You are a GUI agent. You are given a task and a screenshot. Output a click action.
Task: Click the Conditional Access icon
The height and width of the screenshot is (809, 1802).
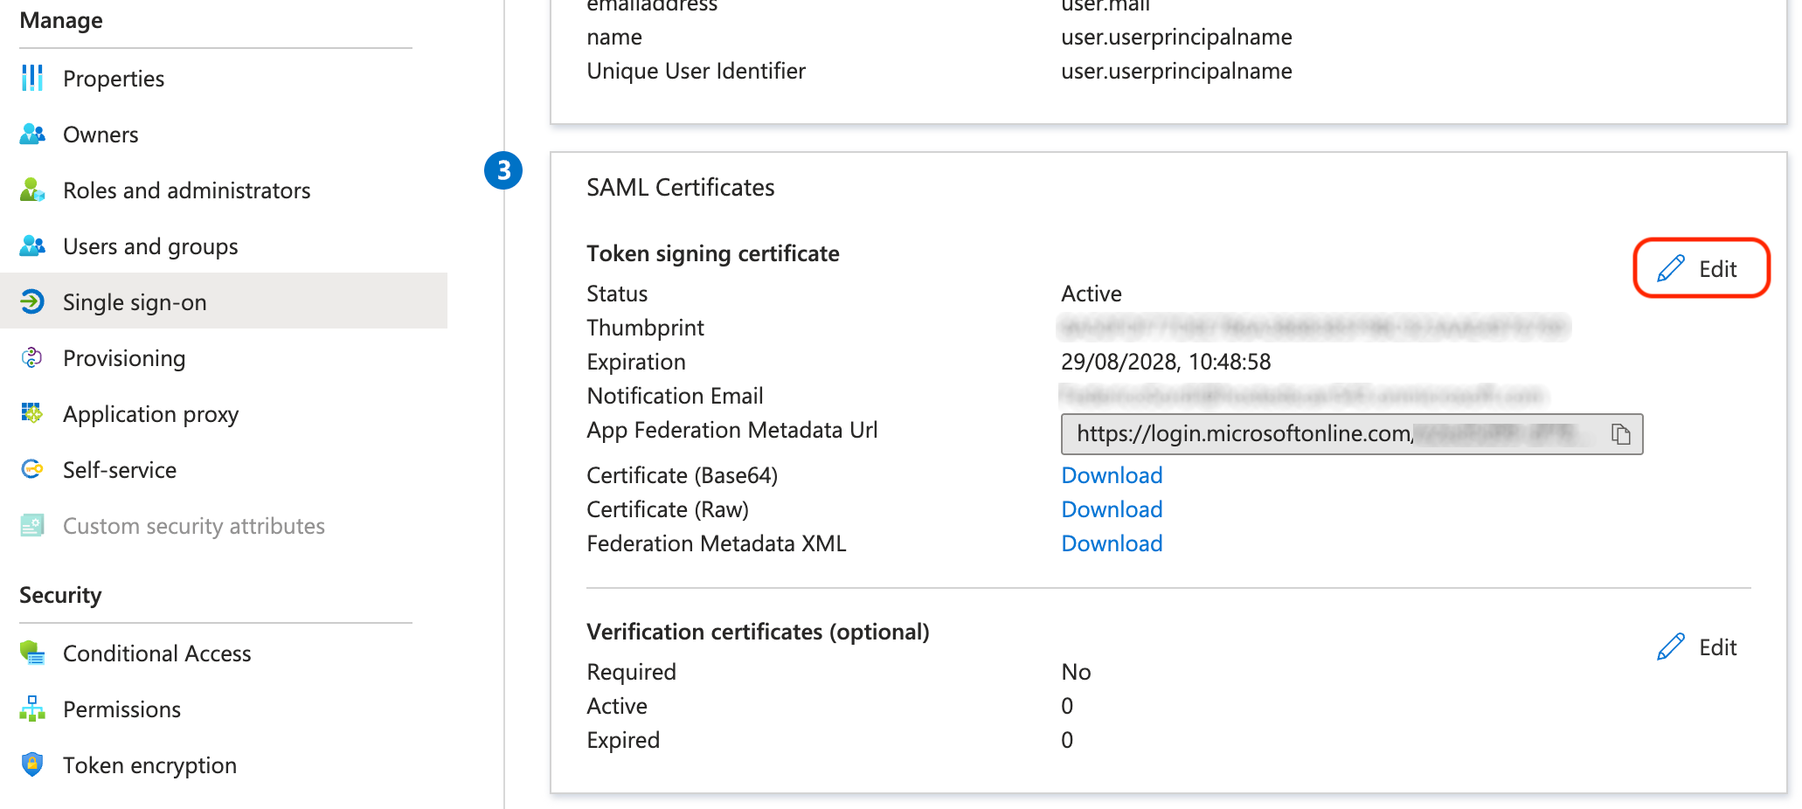pos(32,653)
